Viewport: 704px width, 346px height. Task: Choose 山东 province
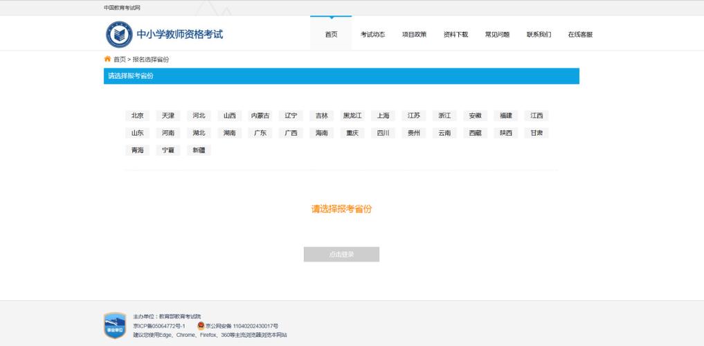(x=137, y=133)
